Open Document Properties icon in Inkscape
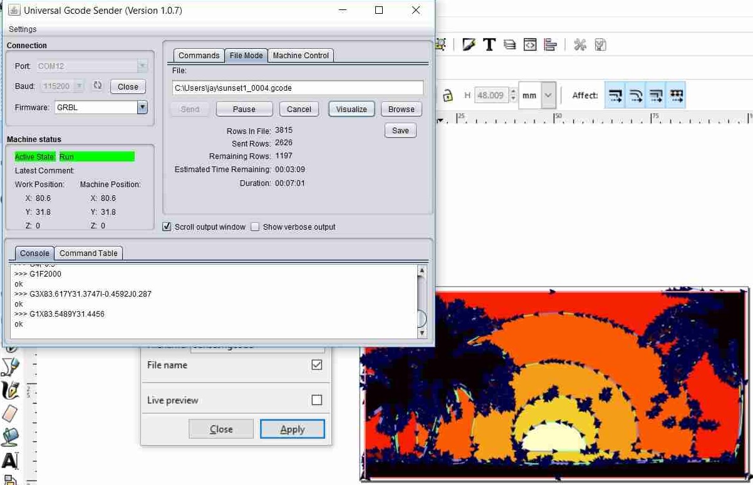 (x=600, y=44)
